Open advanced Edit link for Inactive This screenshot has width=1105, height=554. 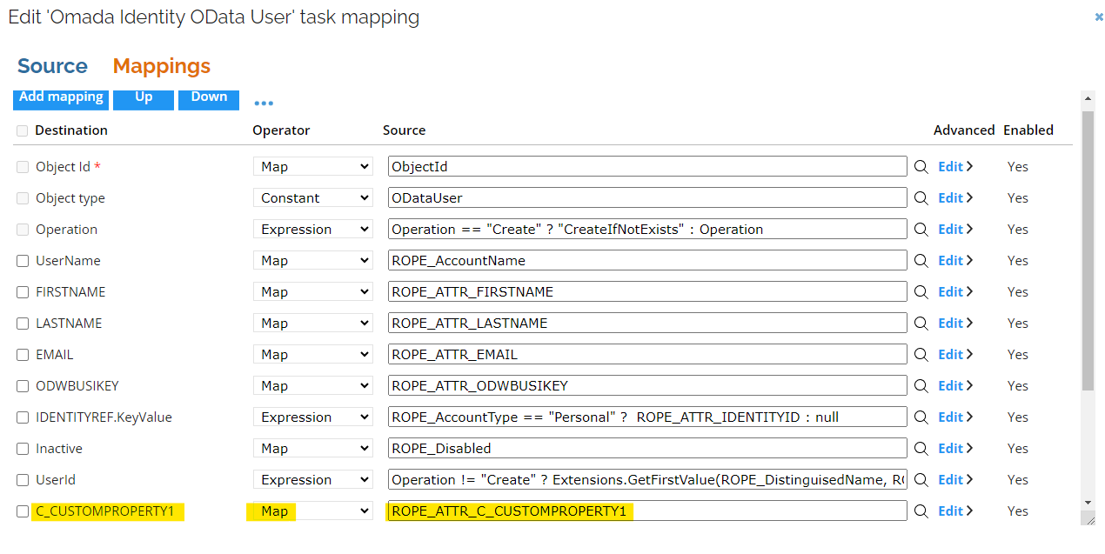pos(954,449)
